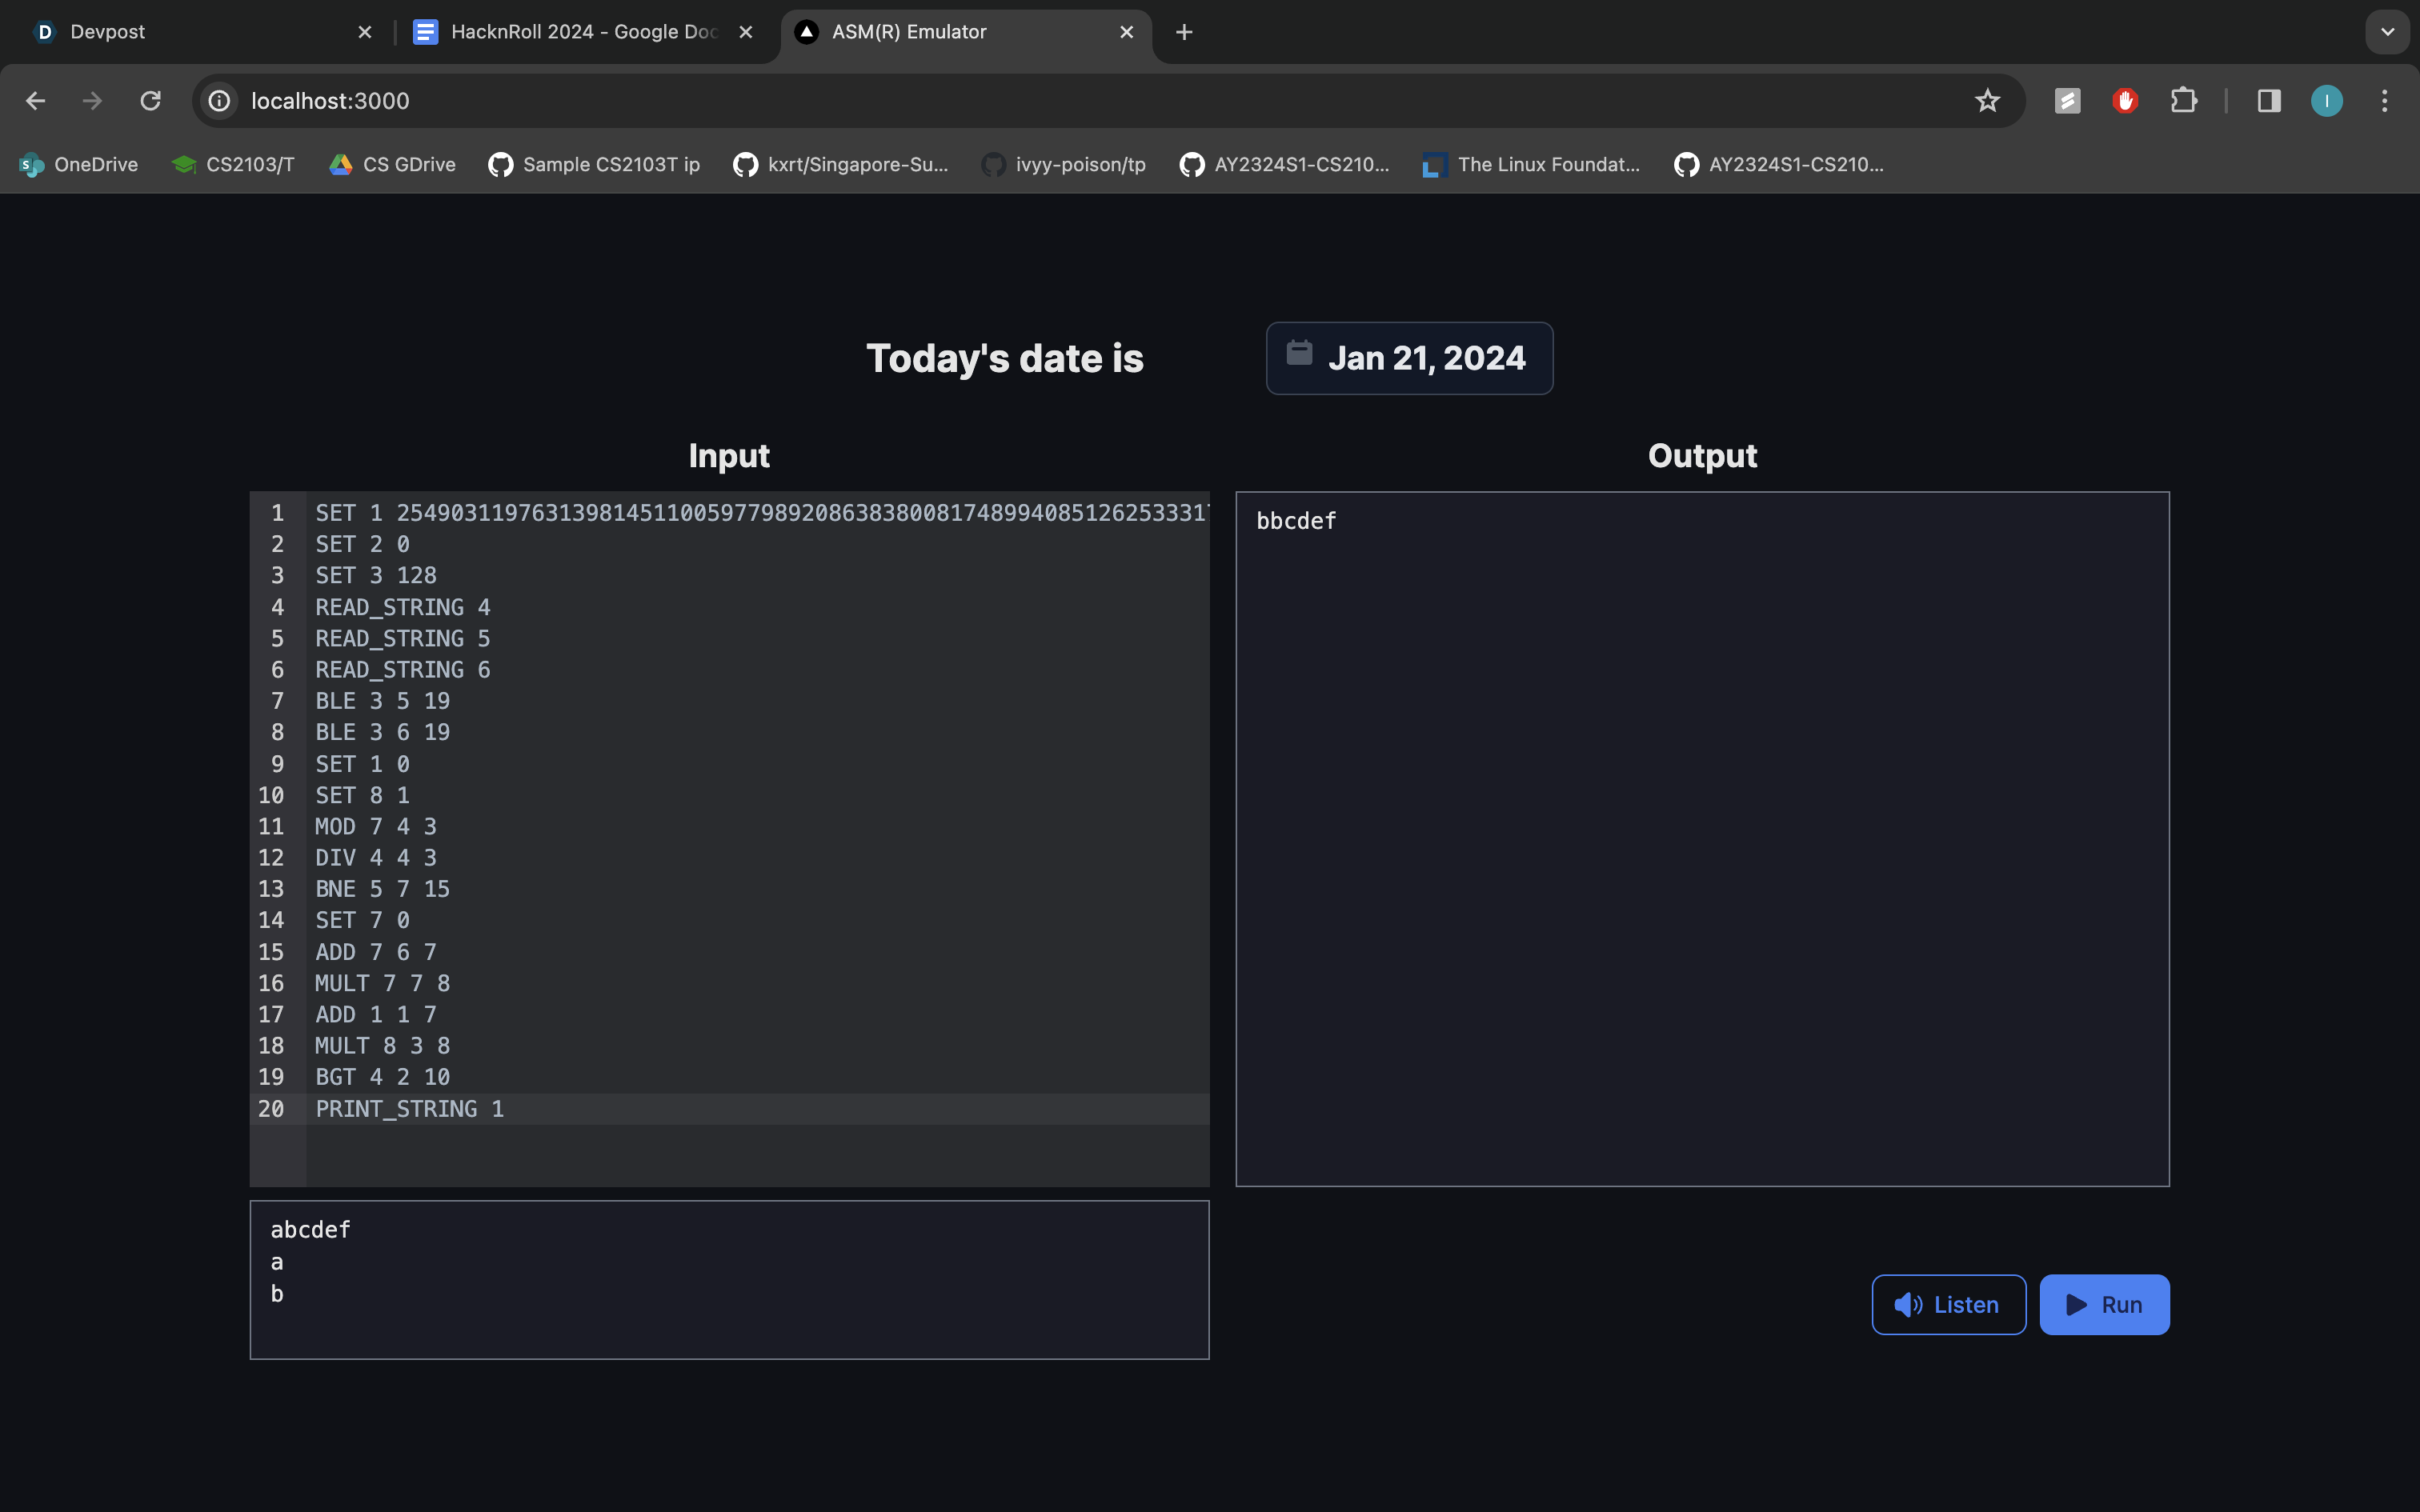The height and width of the screenshot is (1512, 2420).
Task: Click the localhost:3000 address bar
Action: [x=330, y=100]
